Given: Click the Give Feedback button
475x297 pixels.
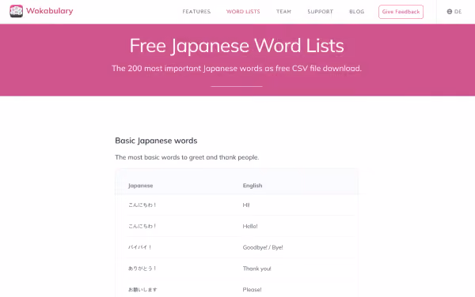Looking at the screenshot, I should [x=401, y=12].
